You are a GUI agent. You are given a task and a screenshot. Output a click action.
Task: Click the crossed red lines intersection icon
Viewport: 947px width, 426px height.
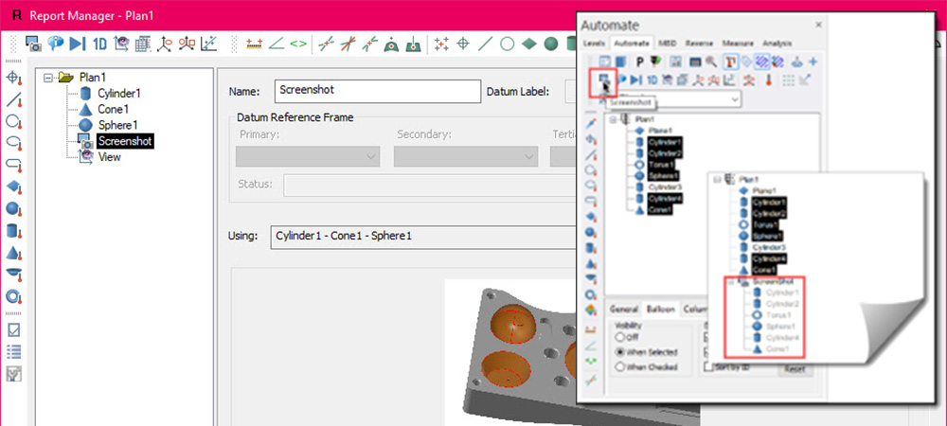(348, 44)
